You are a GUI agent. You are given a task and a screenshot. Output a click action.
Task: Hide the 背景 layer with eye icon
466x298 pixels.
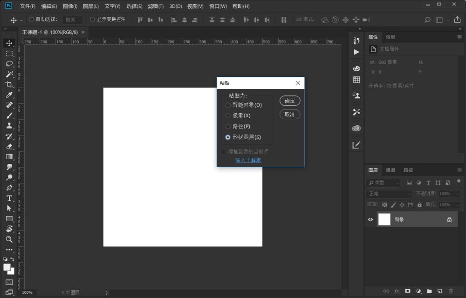[x=370, y=220]
